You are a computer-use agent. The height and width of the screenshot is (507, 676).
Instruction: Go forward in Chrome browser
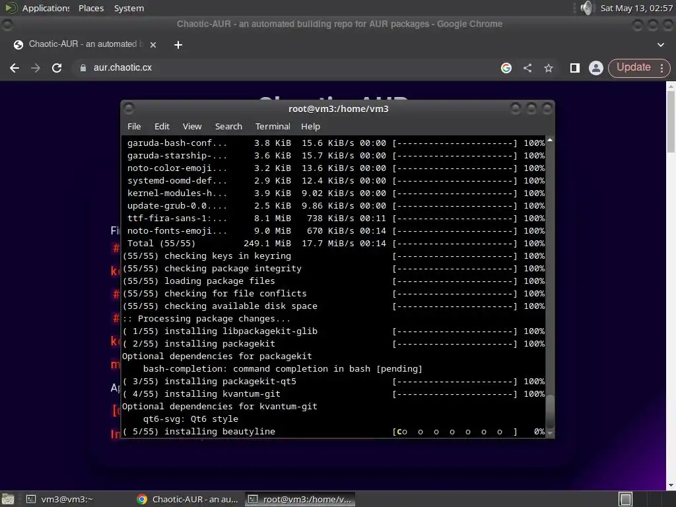[36, 68]
